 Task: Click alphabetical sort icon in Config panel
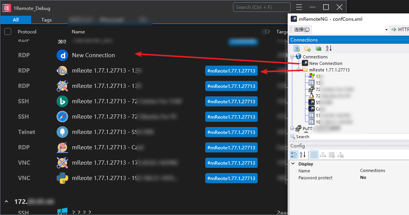click(x=303, y=155)
